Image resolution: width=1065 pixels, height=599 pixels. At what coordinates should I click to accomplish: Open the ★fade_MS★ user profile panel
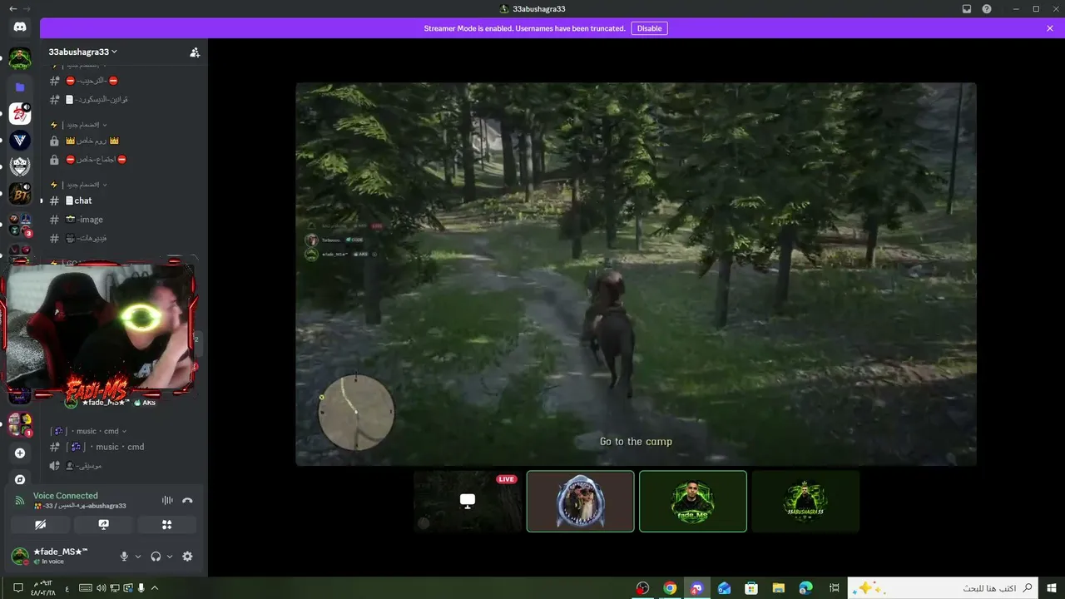point(61,557)
